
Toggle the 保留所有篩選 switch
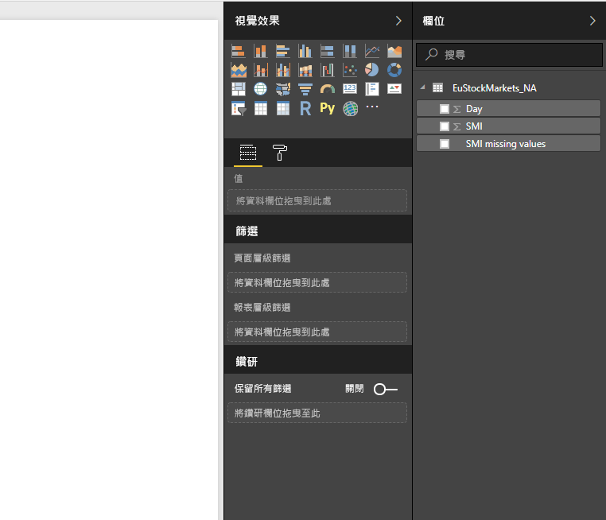(386, 389)
